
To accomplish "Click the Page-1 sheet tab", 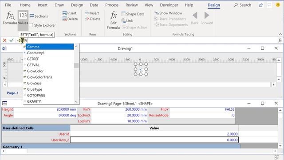I will click(x=12, y=93).
